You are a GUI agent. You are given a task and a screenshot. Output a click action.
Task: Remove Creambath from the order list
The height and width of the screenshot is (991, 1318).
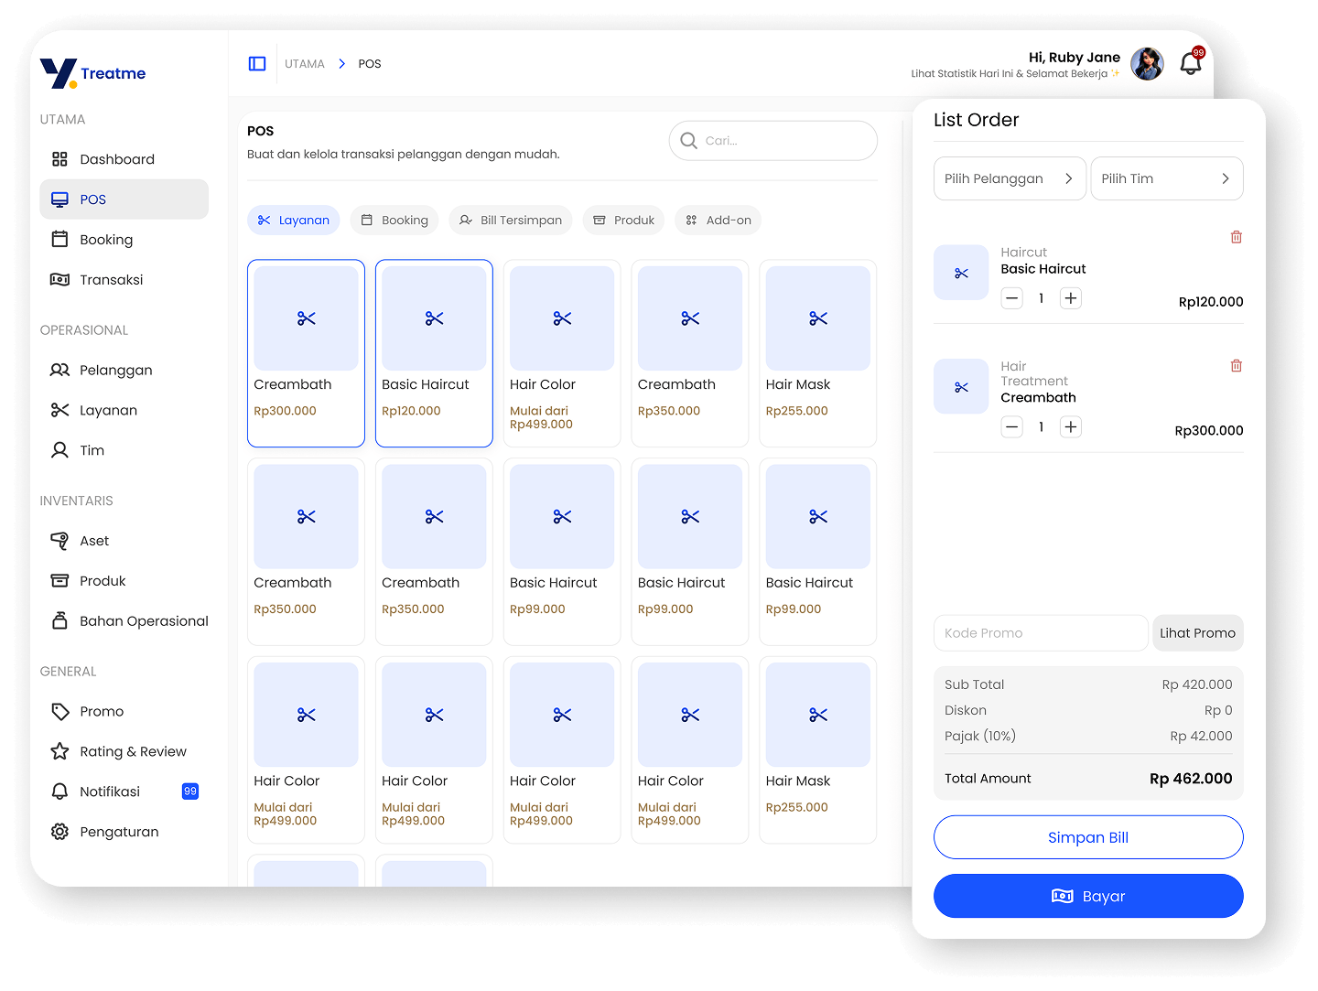1237,366
